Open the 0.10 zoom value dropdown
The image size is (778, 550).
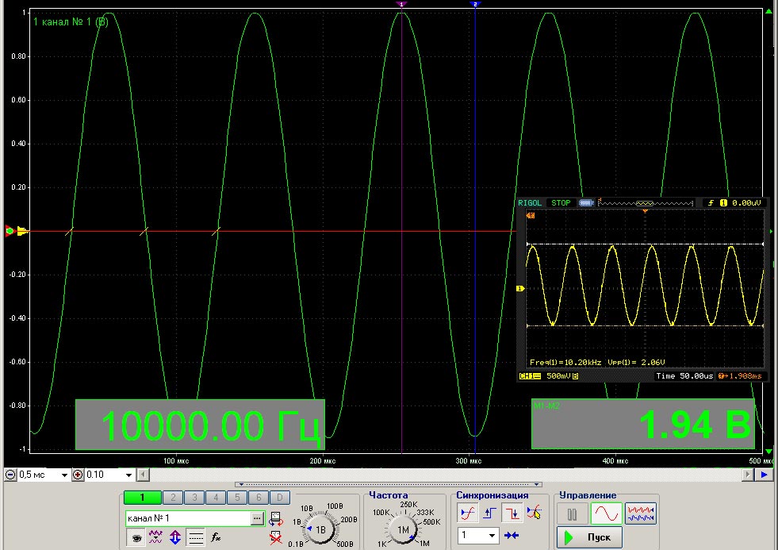pos(130,475)
